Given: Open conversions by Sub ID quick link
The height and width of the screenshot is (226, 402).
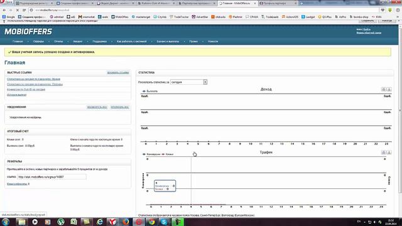Looking at the screenshot, I should 26,89.
